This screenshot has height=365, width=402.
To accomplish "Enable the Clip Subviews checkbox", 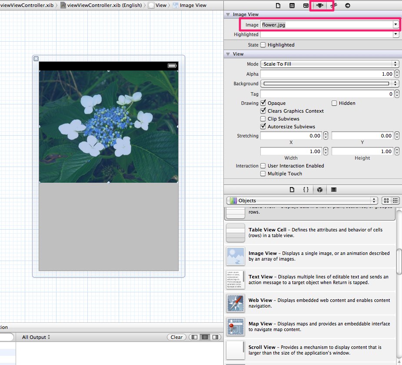I will (x=263, y=119).
